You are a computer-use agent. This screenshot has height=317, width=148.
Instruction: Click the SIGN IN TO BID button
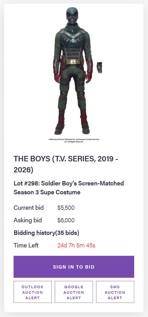pyautogui.click(x=74, y=267)
